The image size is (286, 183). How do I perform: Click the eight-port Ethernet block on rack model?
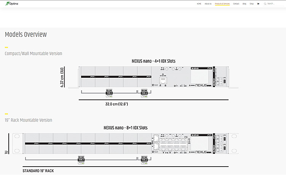(x=173, y=144)
